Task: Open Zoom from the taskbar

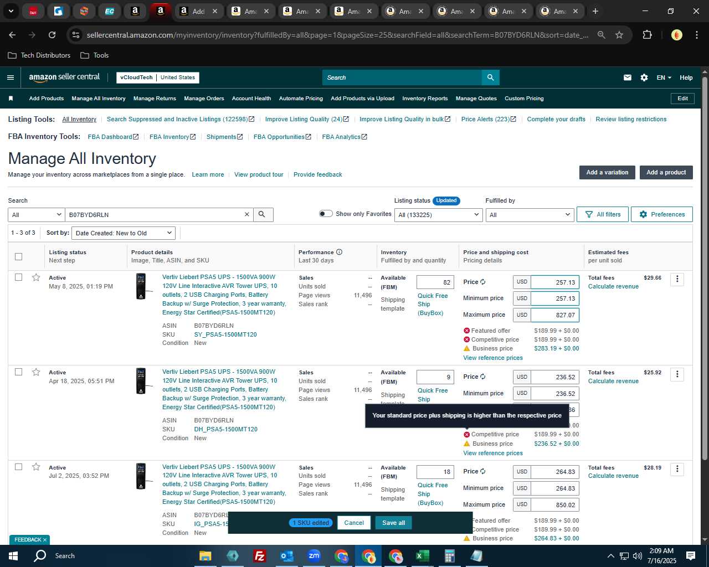Action: 314,556
